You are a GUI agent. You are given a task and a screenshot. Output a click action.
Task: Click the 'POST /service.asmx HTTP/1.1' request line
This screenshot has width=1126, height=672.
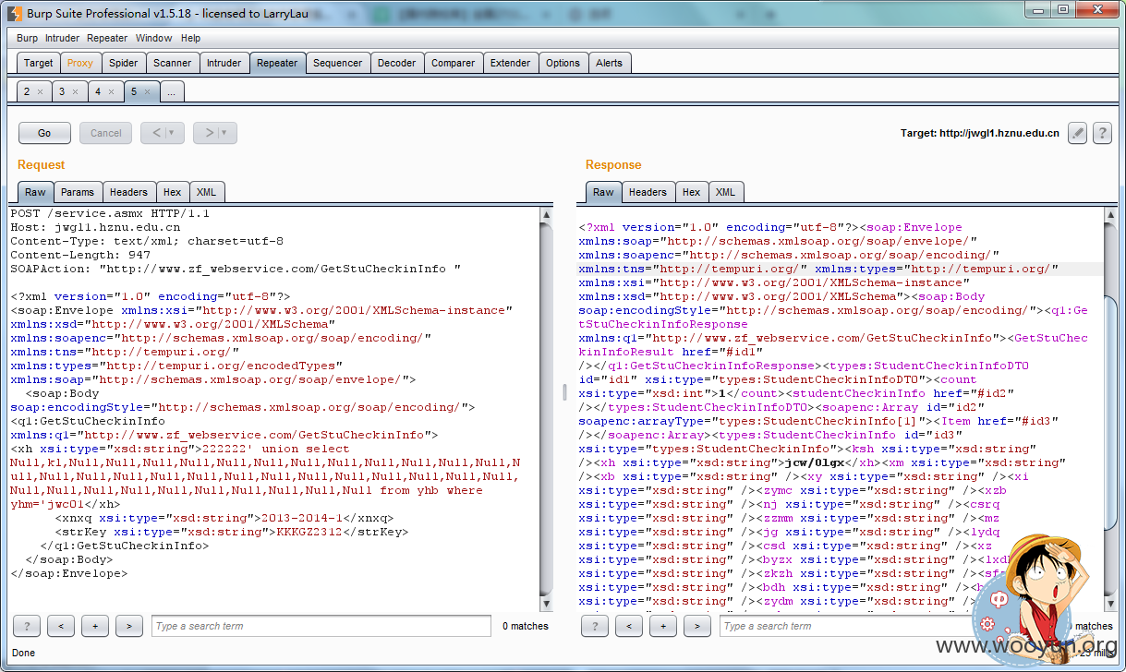[x=110, y=213]
